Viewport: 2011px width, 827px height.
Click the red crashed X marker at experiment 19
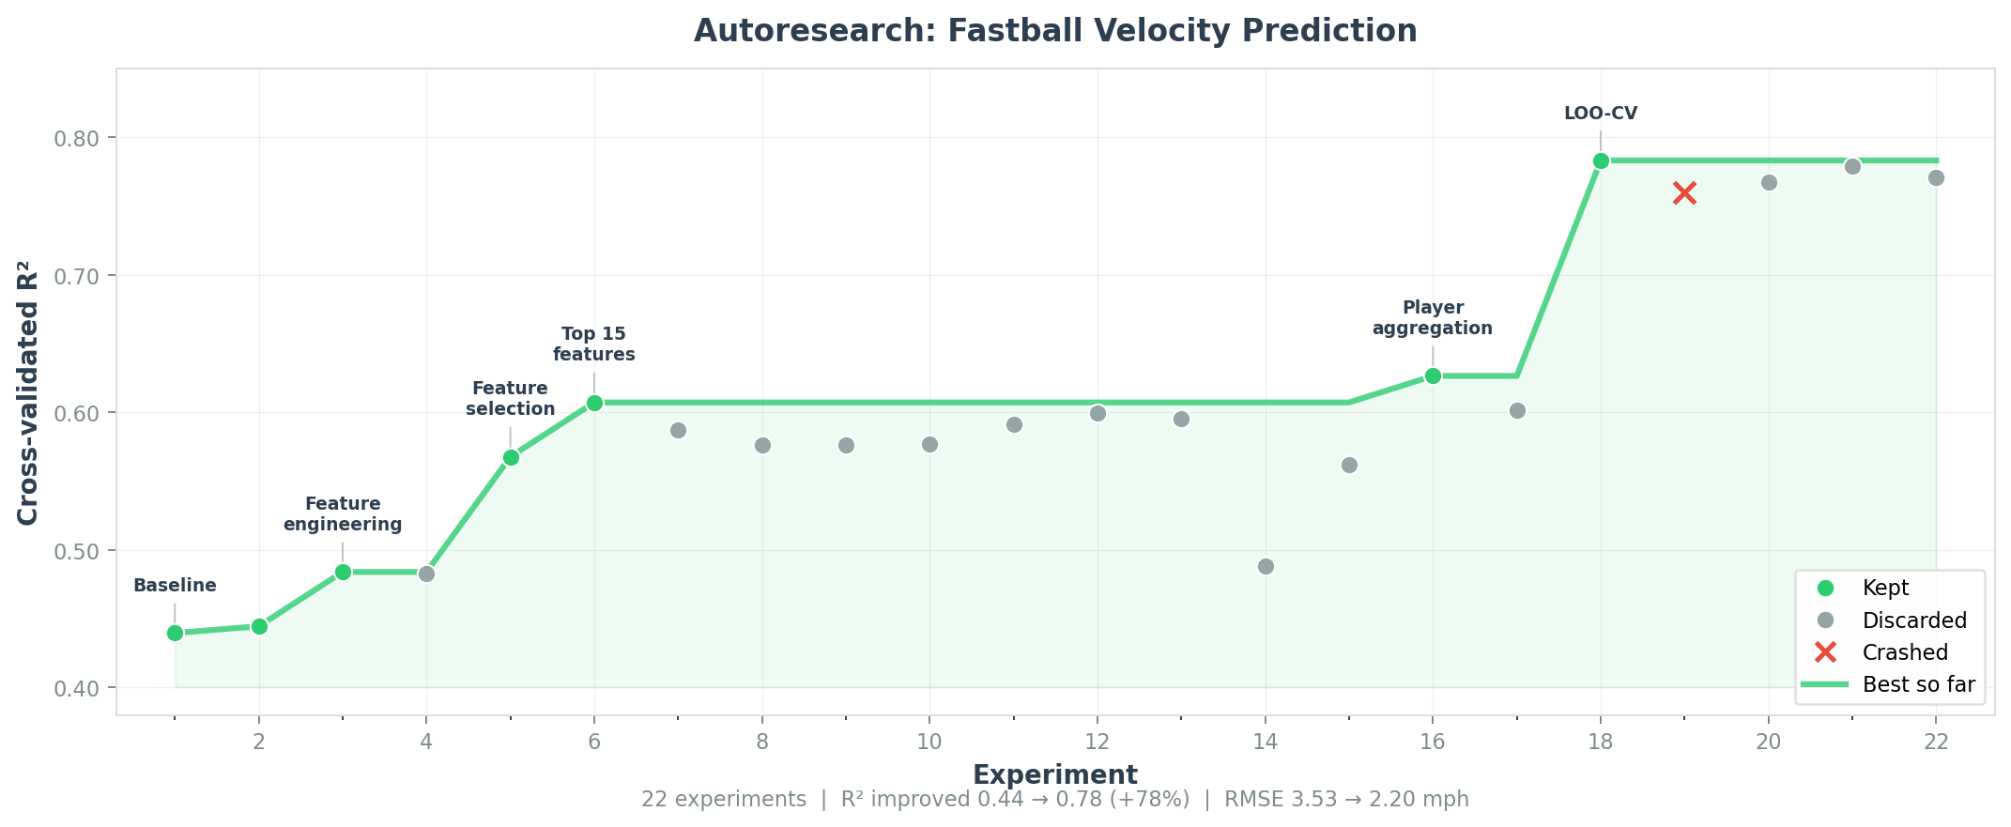tap(1684, 193)
